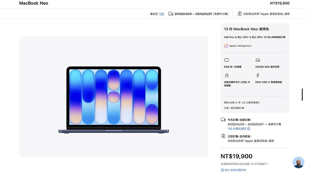Click the 256GB SSD 儲存空間 label
The width and height of the screenshot is (309, 173).
coord(267,67)
